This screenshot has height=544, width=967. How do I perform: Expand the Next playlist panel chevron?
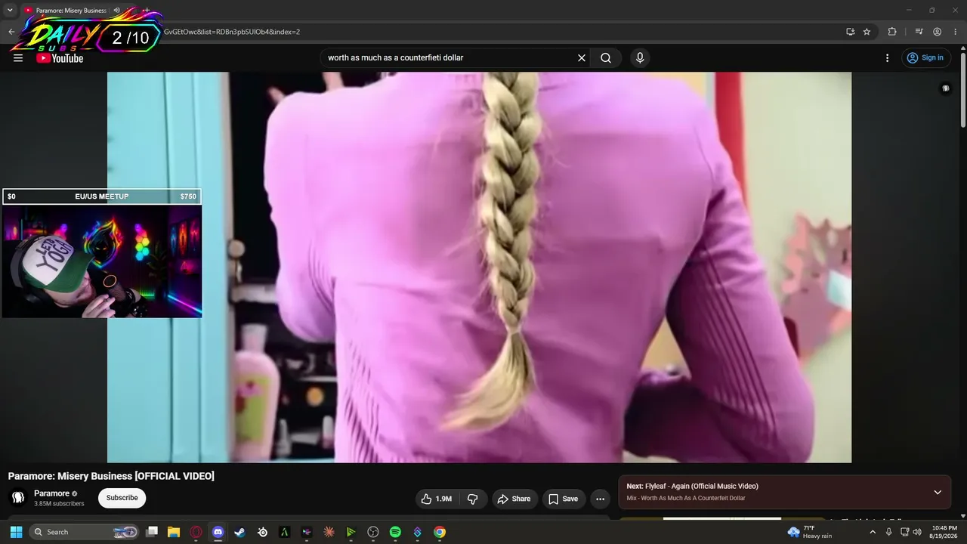pyautogui.click(x=938, y=493)
